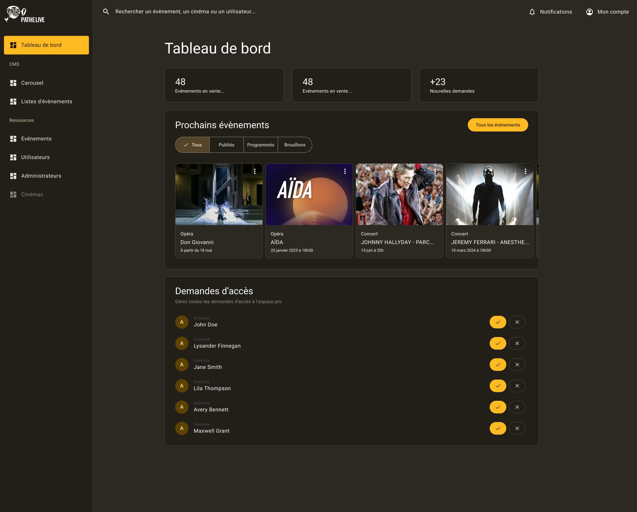Select Programmés events tab
The image size is (637, 512).
(260, 145)
